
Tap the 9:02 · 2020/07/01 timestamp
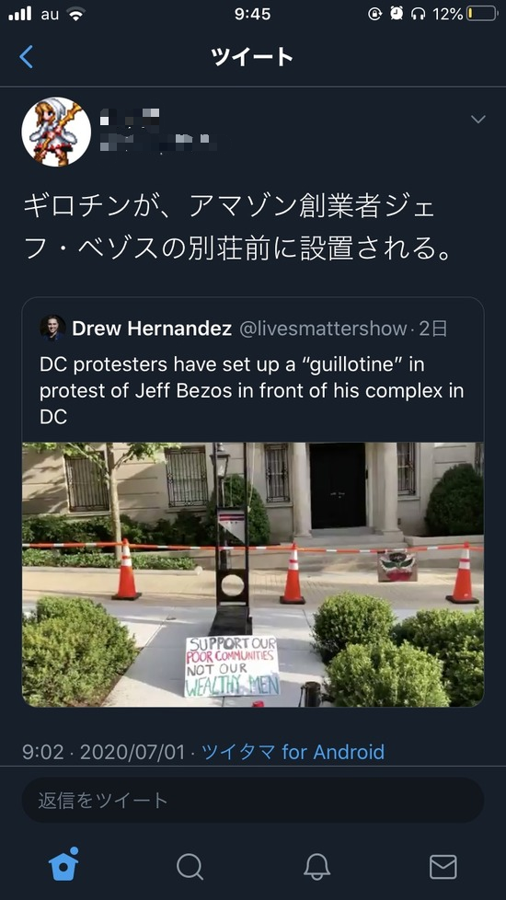[104, 752]
